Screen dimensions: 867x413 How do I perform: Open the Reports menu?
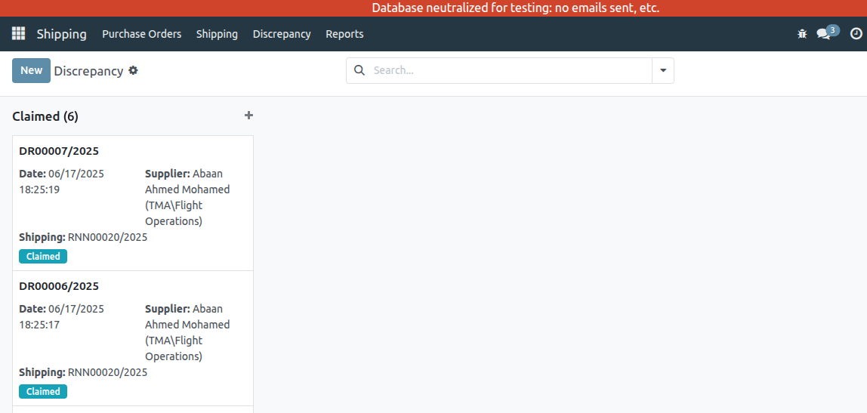click(x=344, y=34)
